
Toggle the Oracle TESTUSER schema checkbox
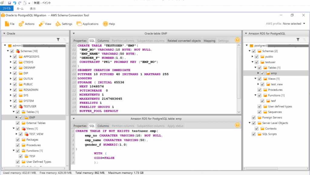pyautogui.click(x=15, y=106)
